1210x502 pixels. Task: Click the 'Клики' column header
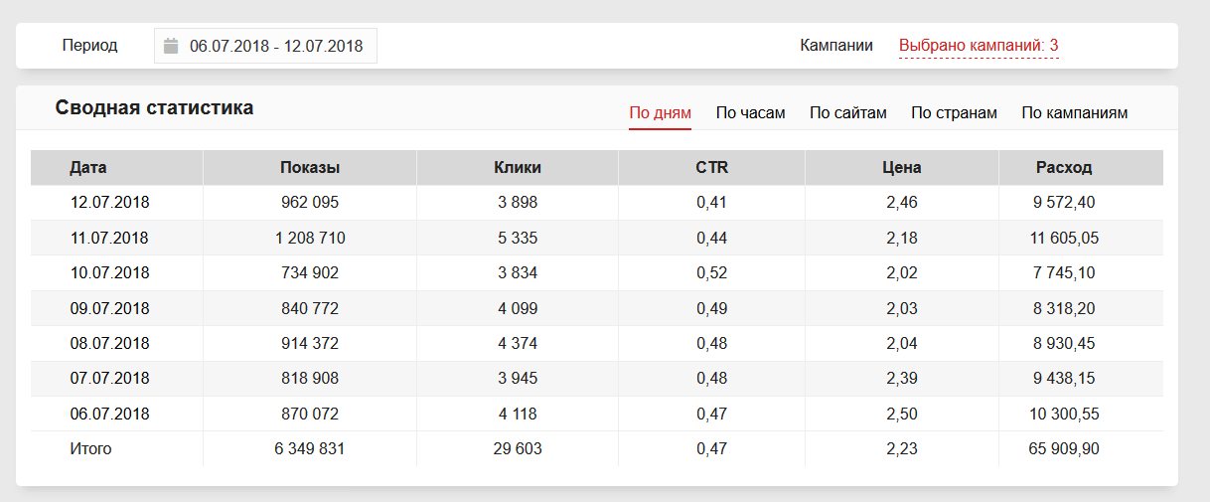[x=518, y=168]
